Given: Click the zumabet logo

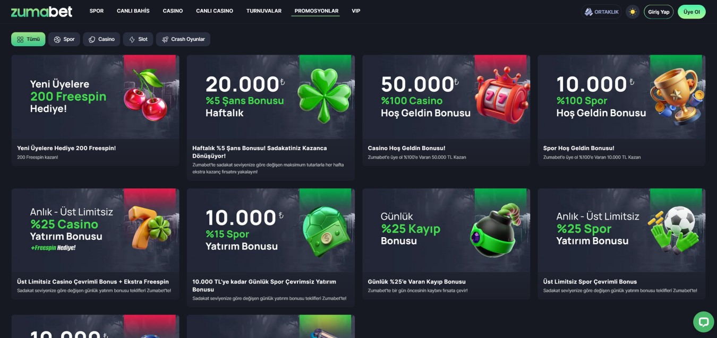Looking at the screenshot, I should pos(41,11).
